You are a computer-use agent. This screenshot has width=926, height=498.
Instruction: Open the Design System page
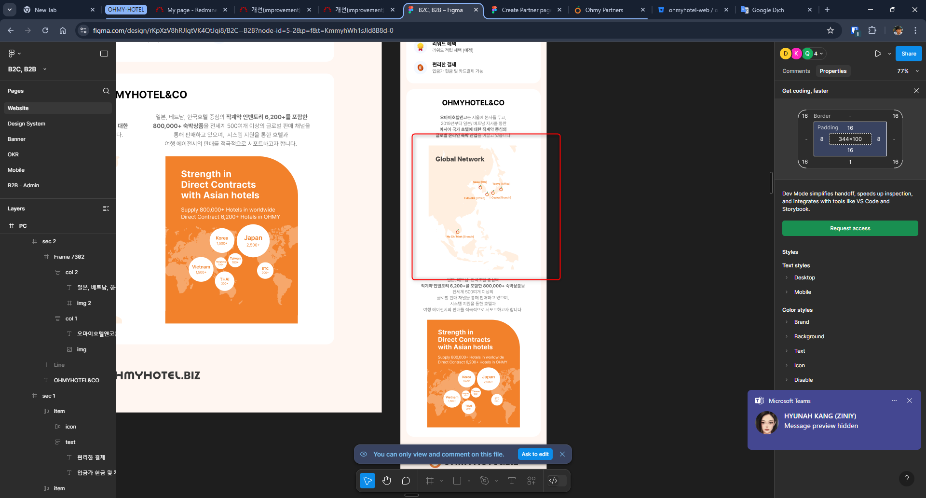27,124
